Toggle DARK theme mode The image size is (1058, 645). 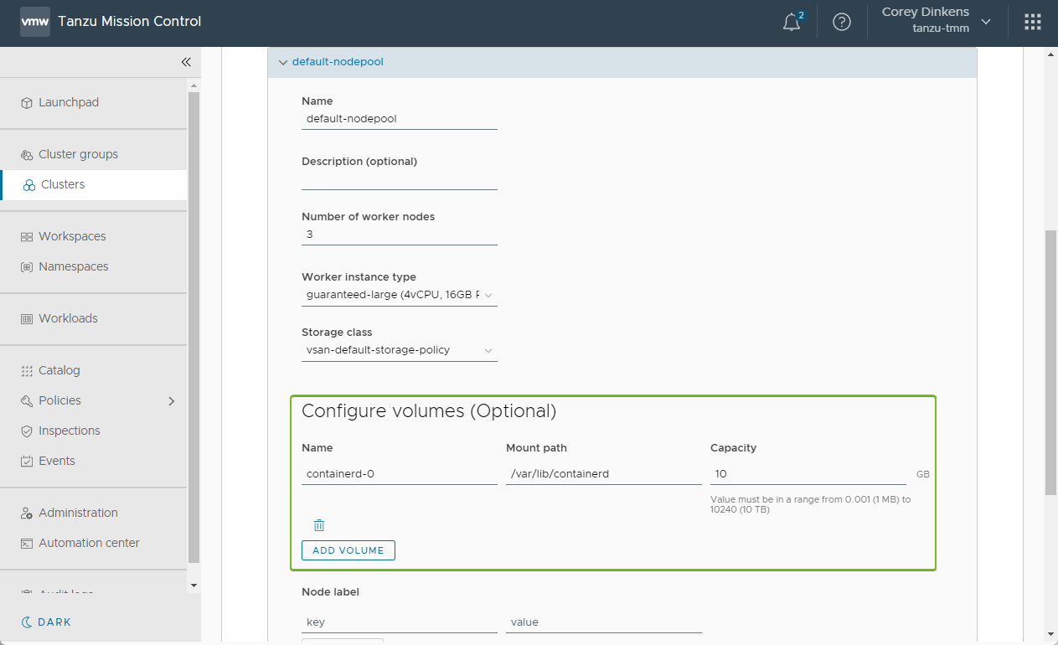(47, 622)
